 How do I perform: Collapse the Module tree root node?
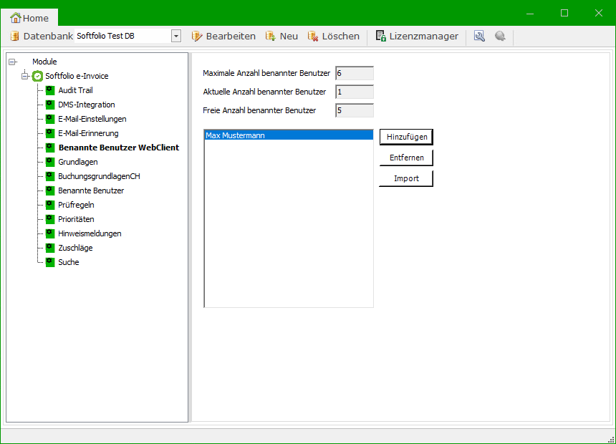click(12, 62)
